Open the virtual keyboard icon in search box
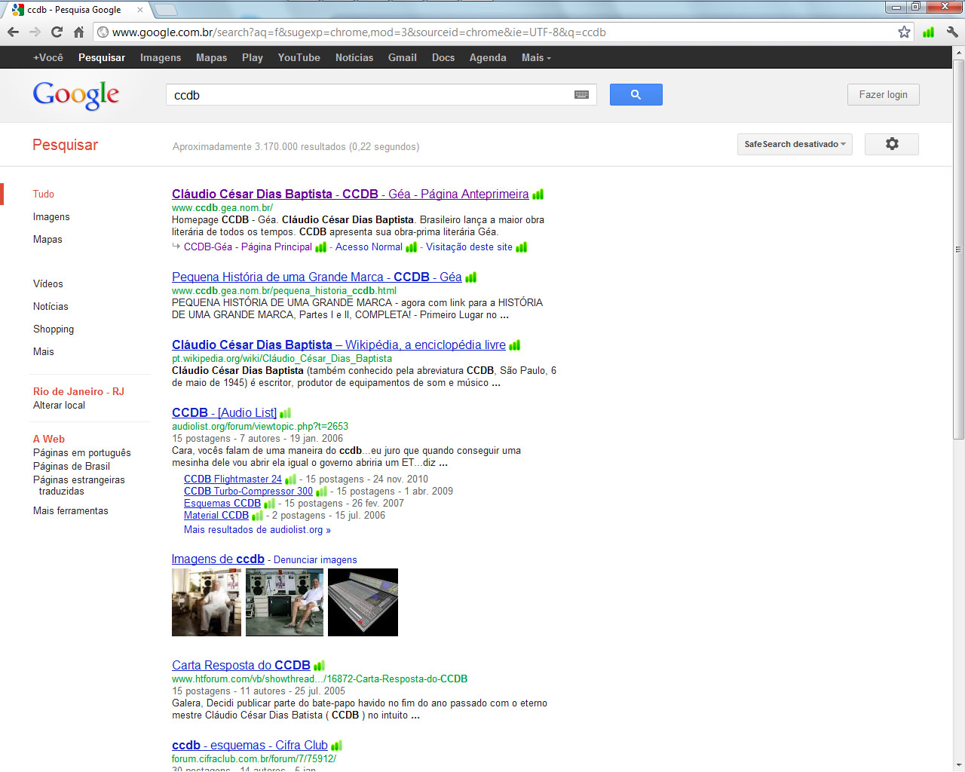965x772 pixels. pos(581,95)
